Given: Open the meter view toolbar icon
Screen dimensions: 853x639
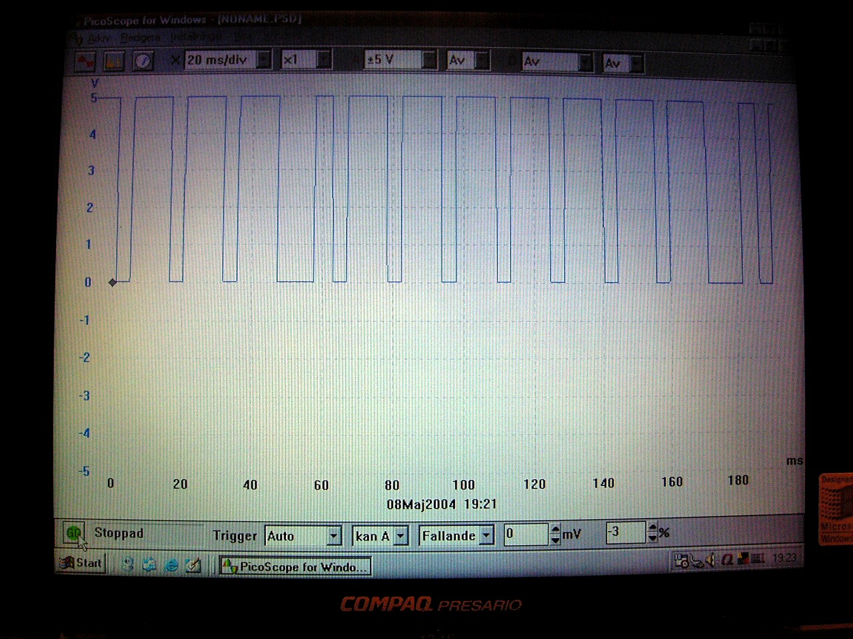Looking at the screenshot, I should [x=143, y=61].
